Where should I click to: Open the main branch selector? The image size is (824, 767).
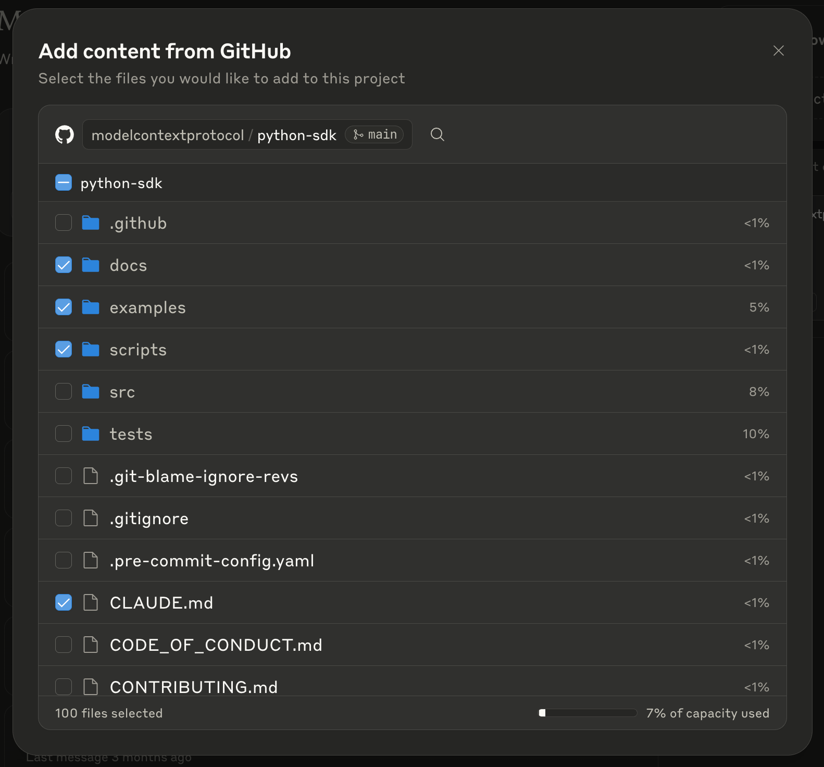374,135
